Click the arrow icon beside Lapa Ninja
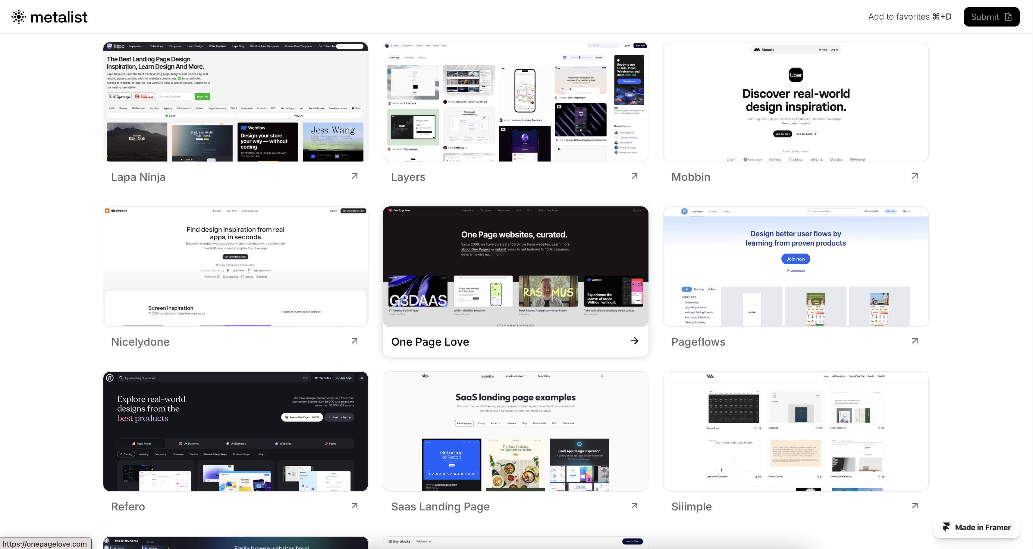The width and height of the screenshot is (1033, 549). [x=354, y=176]
